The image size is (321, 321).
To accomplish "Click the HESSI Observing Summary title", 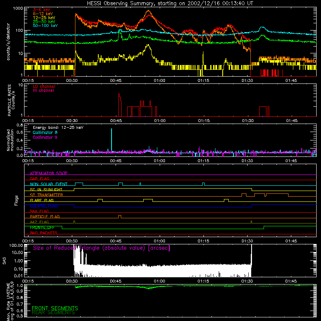I will 170,4.
